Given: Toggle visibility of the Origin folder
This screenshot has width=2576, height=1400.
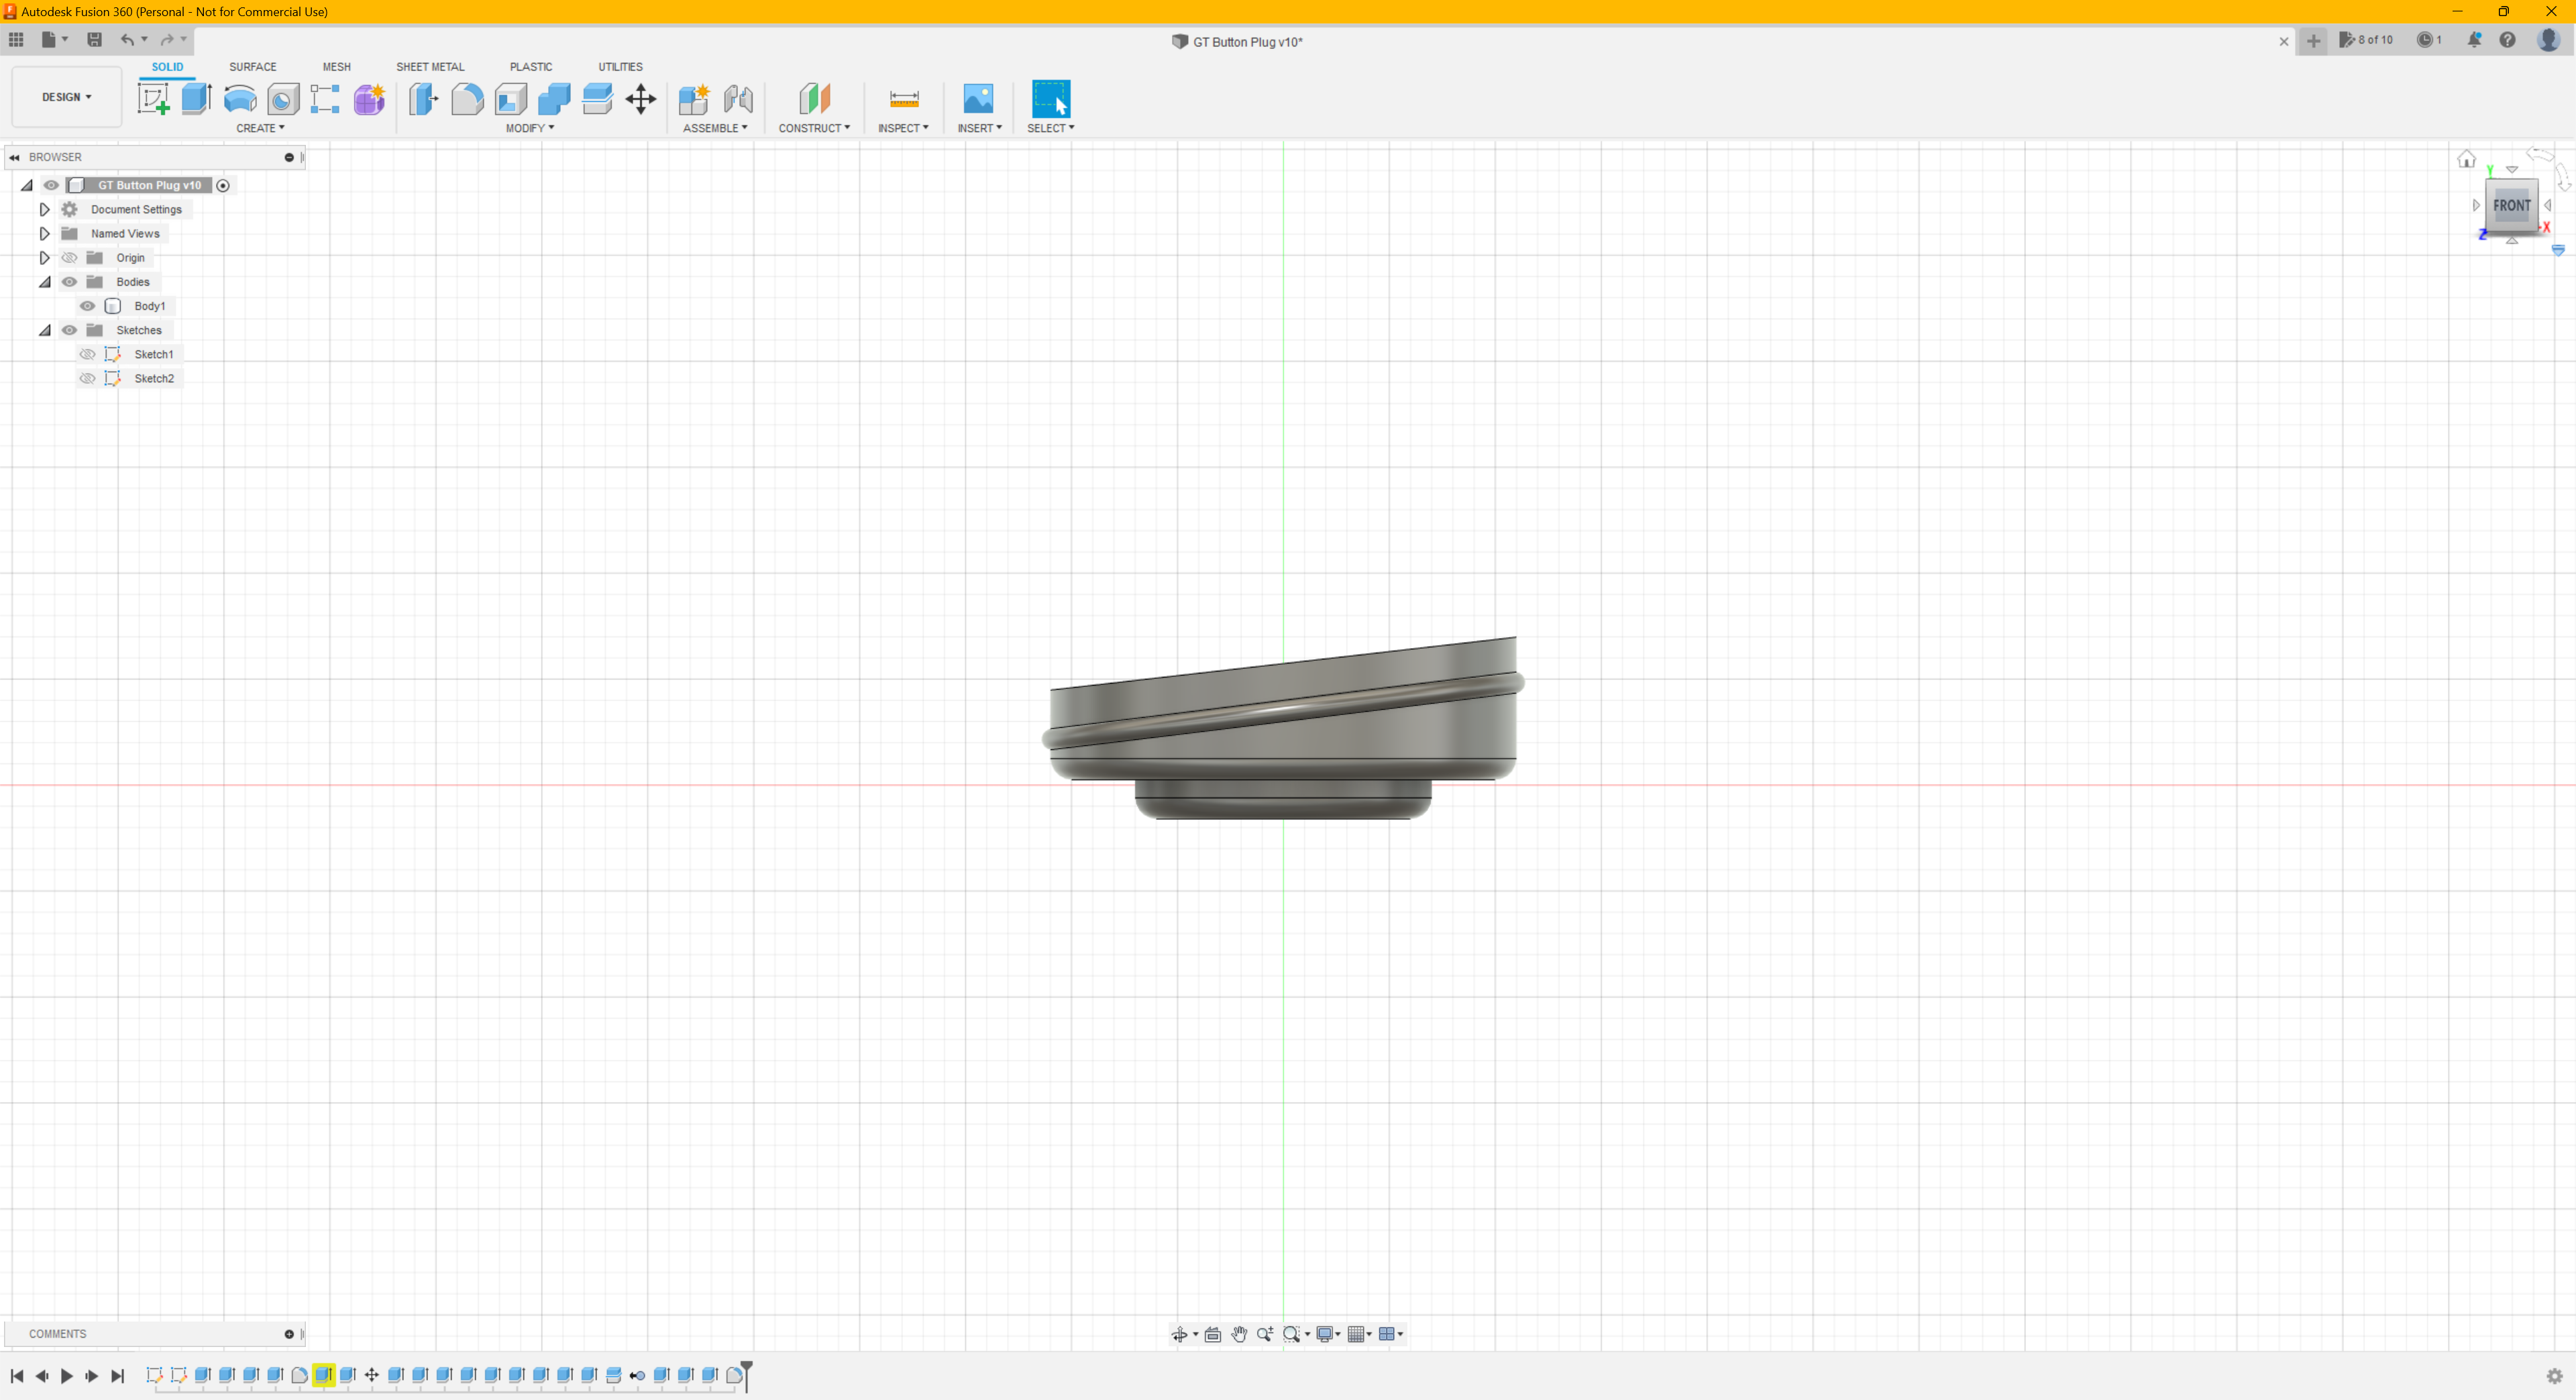Looking at the screenshot, I should [x=69, y=258].
